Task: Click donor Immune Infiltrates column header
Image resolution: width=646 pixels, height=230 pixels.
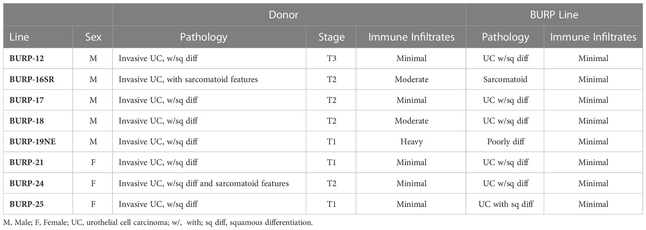Action: (411, 37)
